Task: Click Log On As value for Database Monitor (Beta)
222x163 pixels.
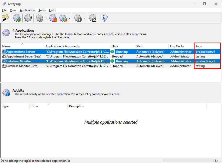Action: [180, 66]
